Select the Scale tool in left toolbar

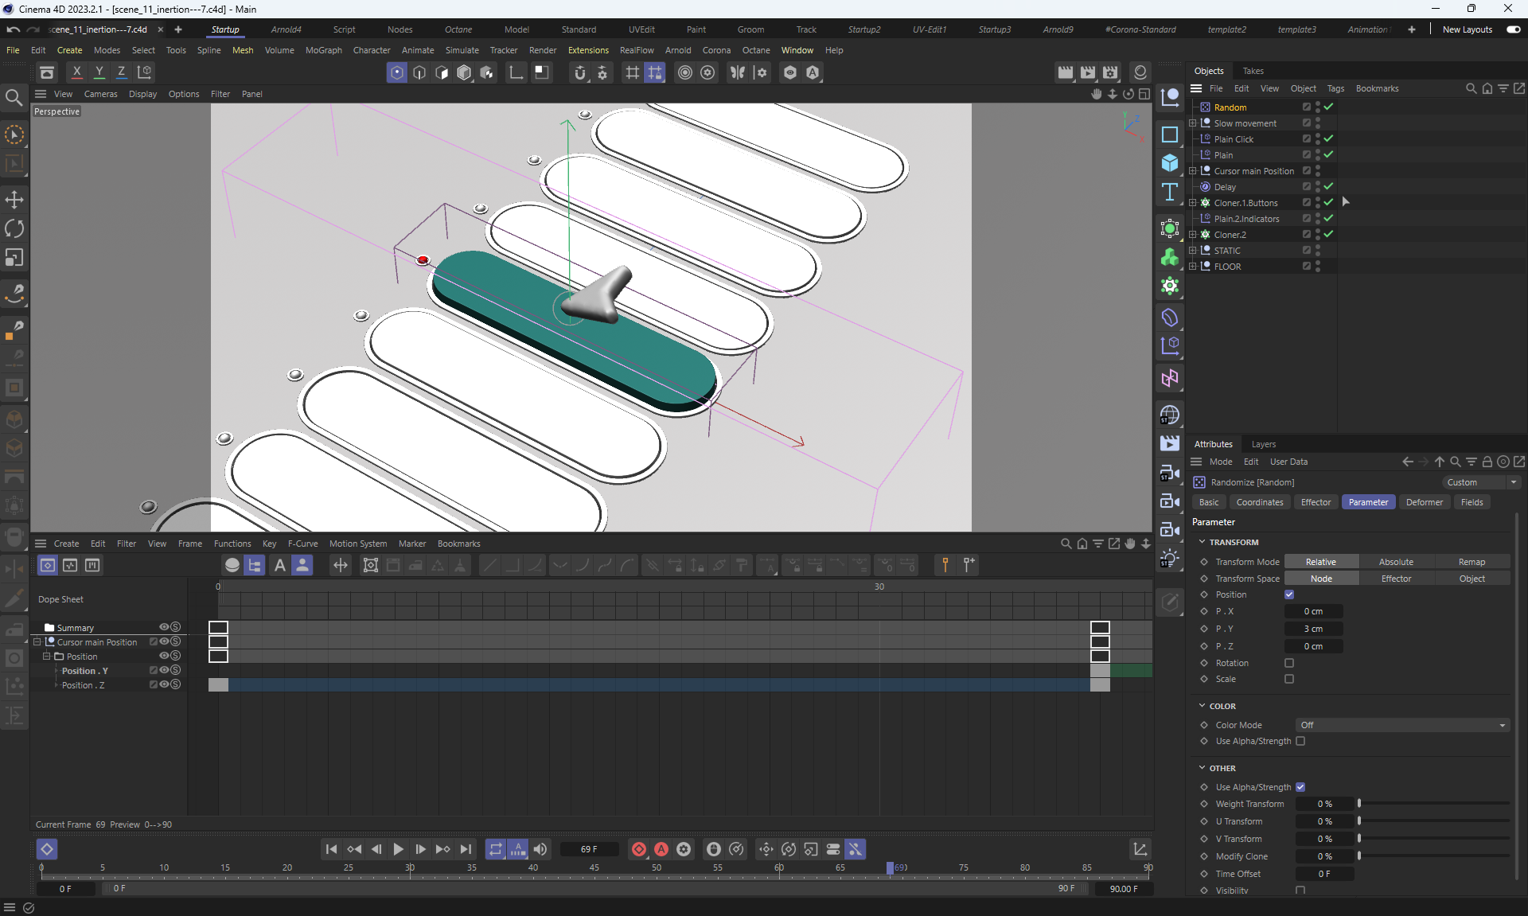click(14, 258)
